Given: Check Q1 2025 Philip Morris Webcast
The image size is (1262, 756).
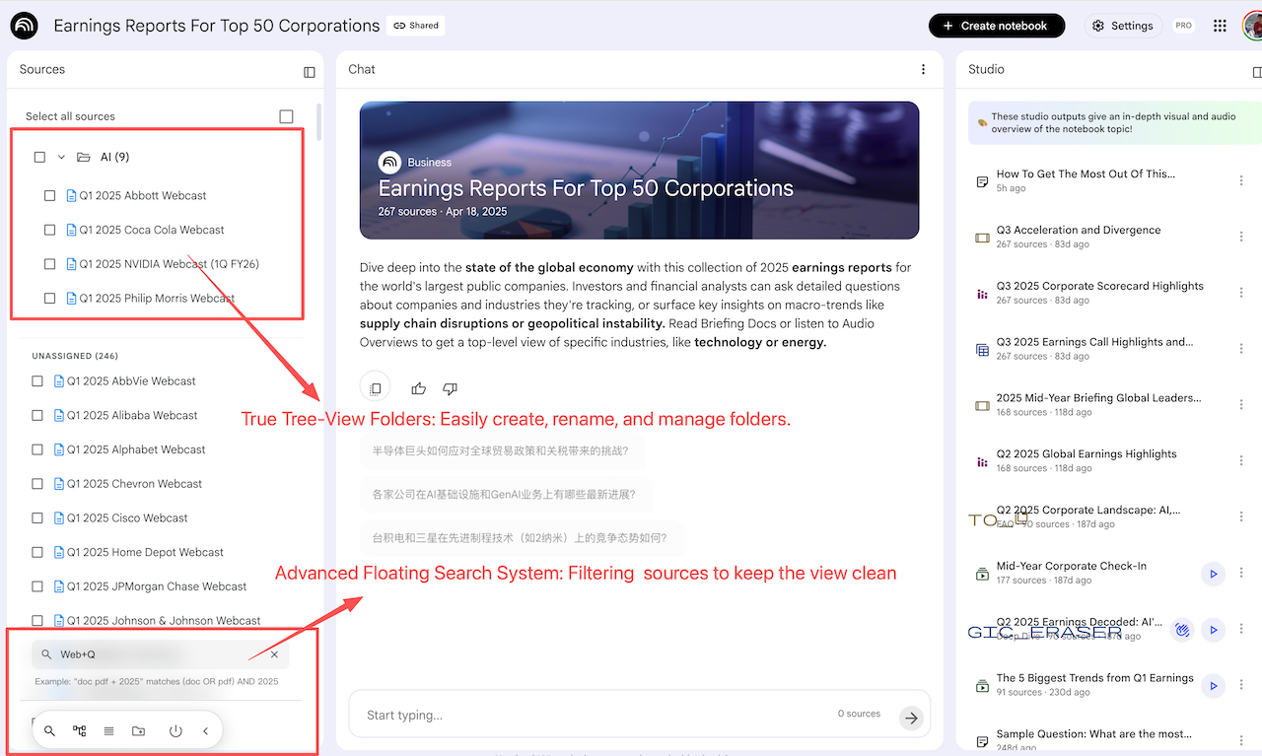Looking at the screenshot, I should pos(49,298).
